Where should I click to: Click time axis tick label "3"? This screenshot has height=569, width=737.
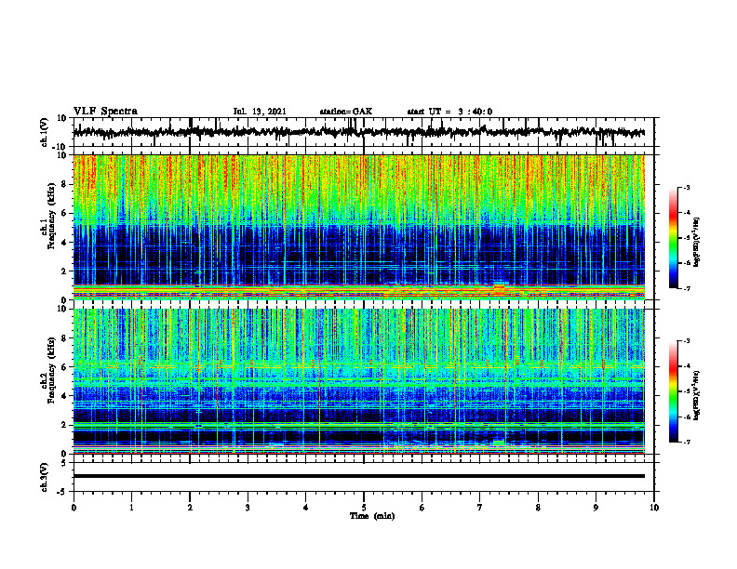point(248,508)
